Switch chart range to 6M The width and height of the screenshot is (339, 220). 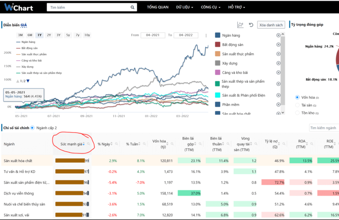[30, 35]
